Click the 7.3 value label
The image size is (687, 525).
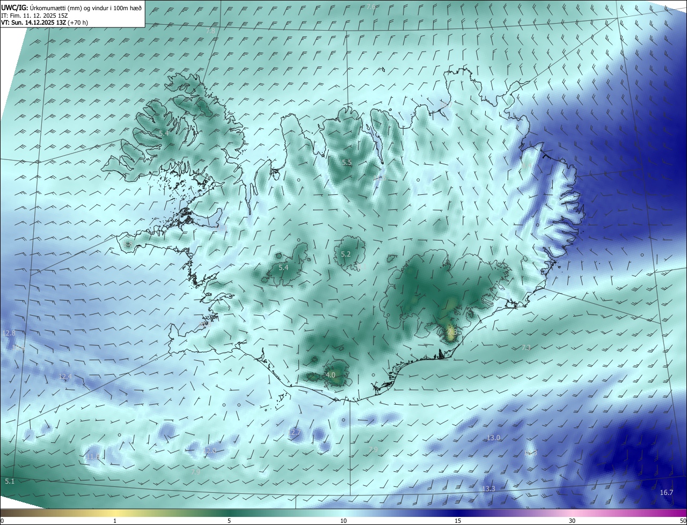tap(526, 347)
